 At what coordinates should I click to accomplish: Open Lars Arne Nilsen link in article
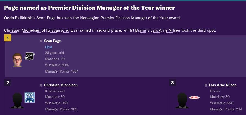[x=165, y=30]
